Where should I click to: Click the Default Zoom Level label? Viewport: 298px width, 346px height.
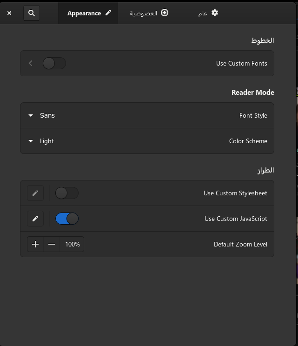240,244
